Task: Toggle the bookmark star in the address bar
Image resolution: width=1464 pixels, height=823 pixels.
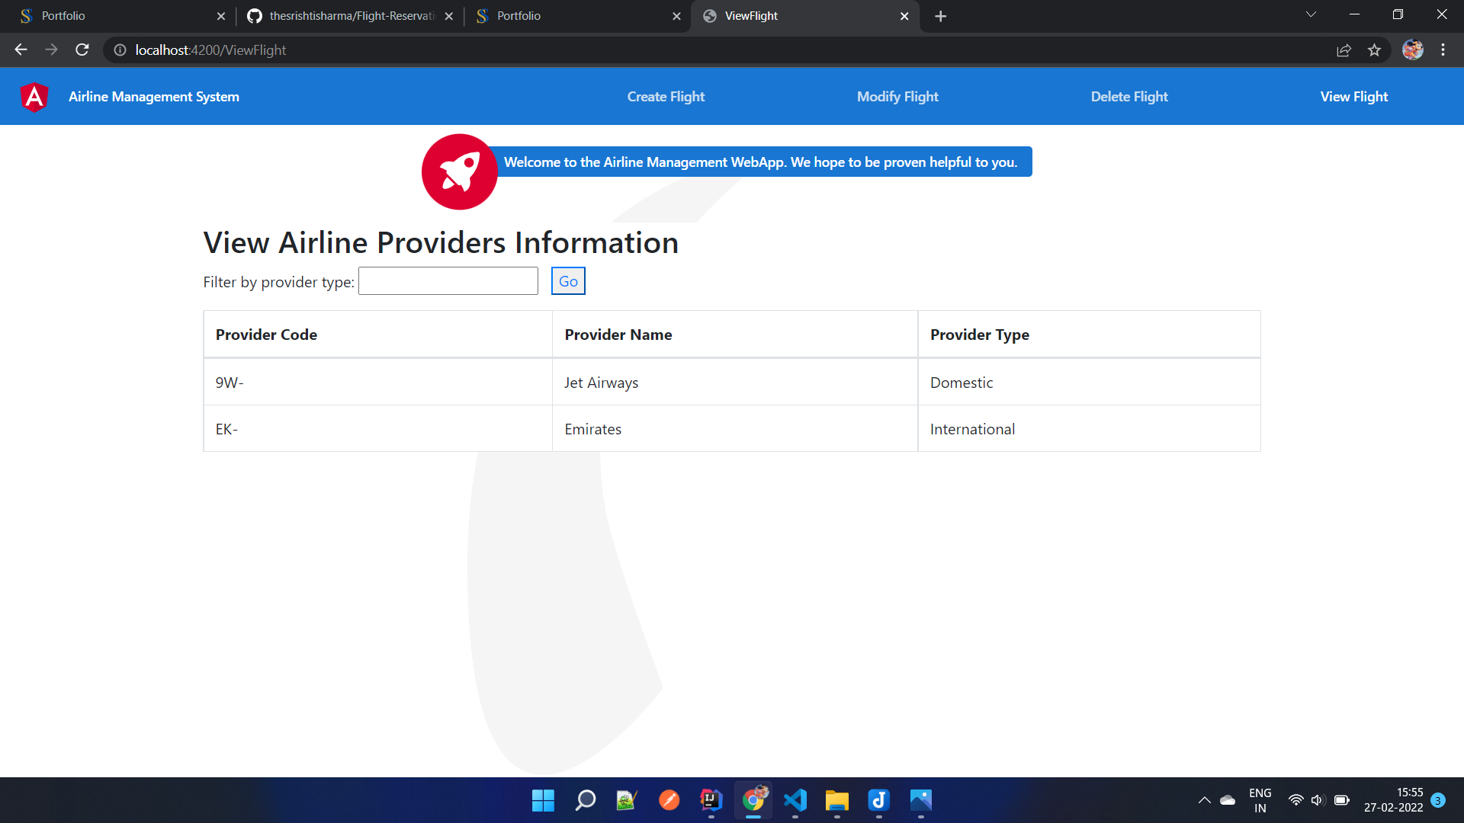Action: click(1375, 50)
